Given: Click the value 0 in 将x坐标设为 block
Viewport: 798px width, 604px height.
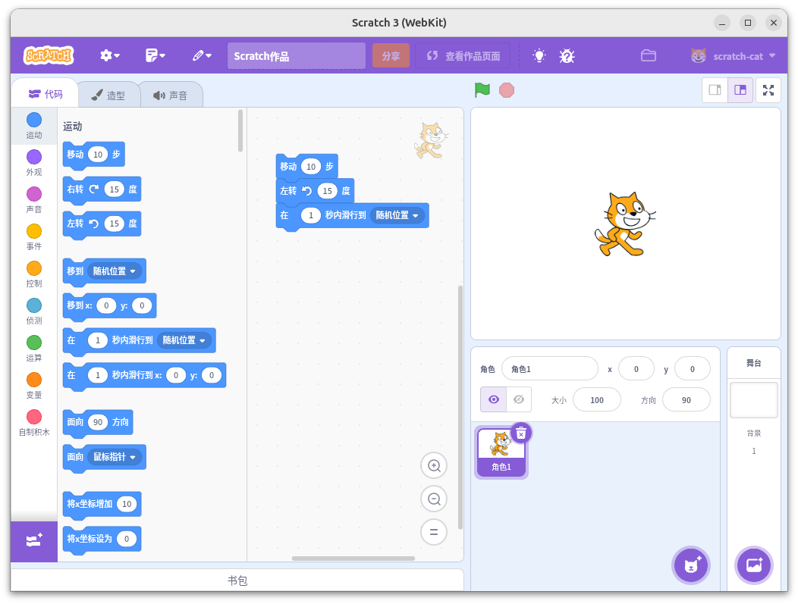Looking at the screenshot, I should [x=127, y=539].
